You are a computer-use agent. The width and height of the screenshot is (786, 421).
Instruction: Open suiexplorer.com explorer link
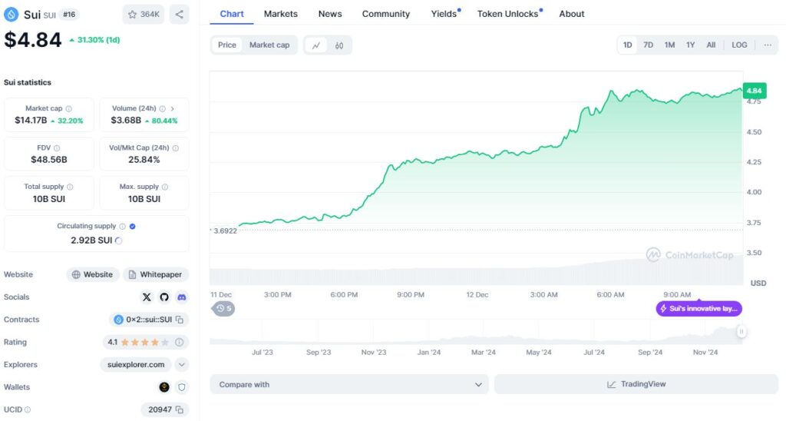(136, 365)
